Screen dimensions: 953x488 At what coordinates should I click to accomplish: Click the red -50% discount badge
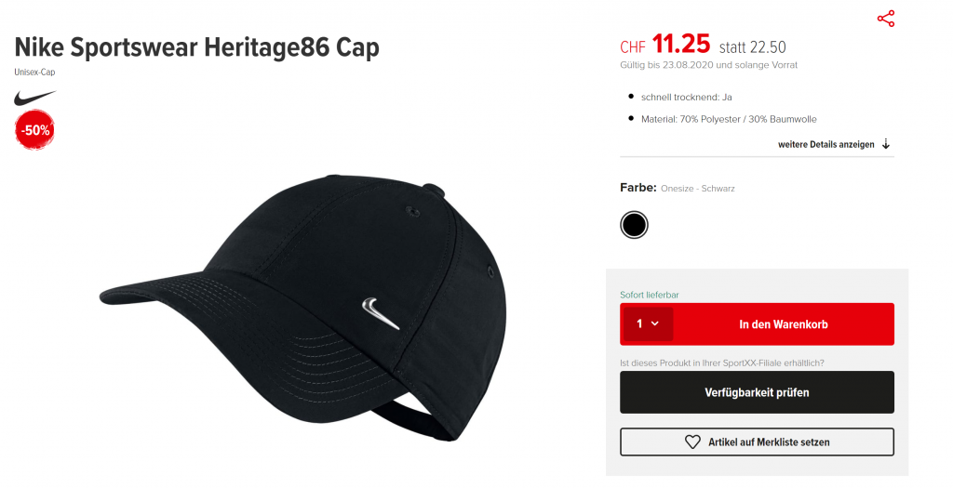pos(34,130)
